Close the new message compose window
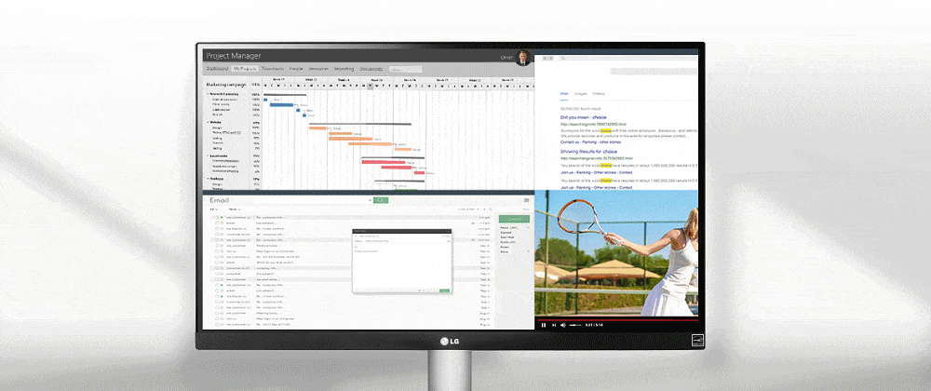 pos(449,231)
